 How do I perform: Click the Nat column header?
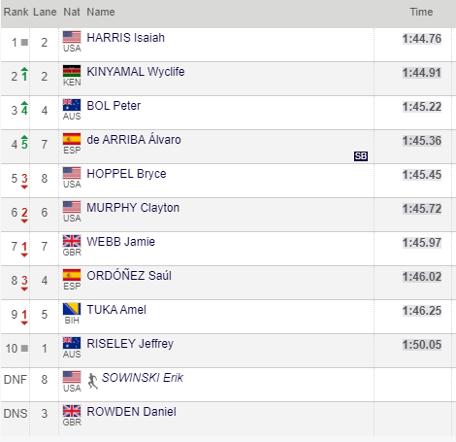tap(72, 12)
